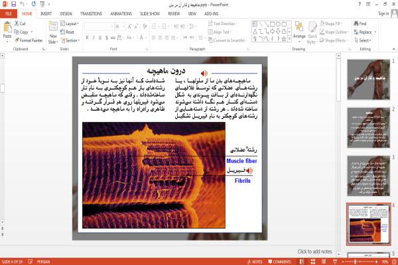Click Sign in link
This screenshot has width=398, height=265.
[383, 13]
